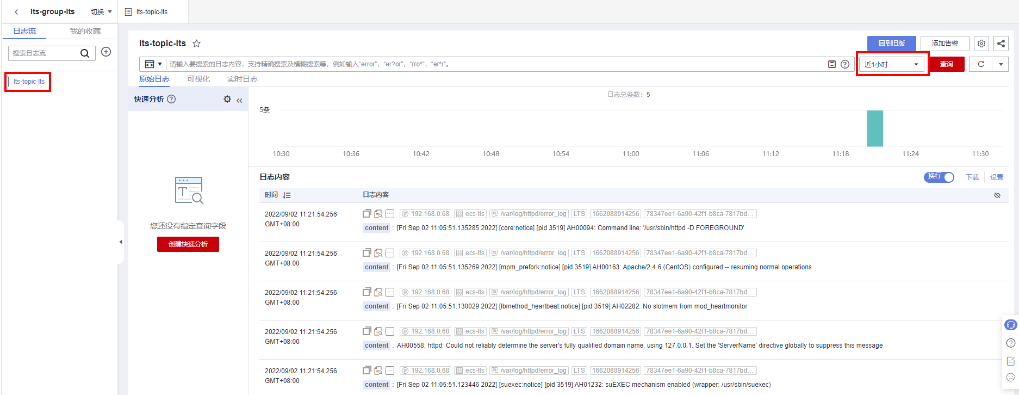
Task: Switch to the visualization tab
Action: coord(198,79)
